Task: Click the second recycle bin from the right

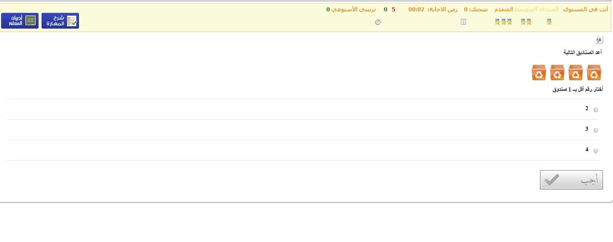Action: pyautogui.click(x=576, y=72)
